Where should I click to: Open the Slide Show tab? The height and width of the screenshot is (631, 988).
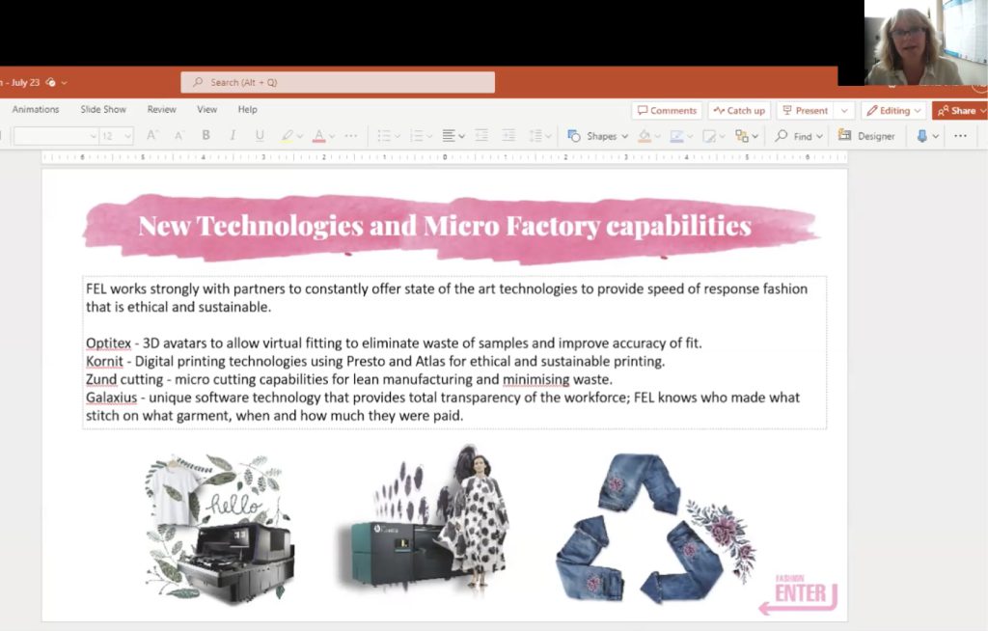pos(103,110)
